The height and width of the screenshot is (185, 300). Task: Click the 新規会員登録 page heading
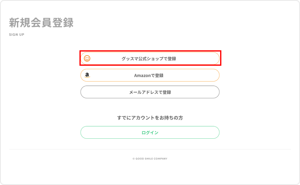tap(41, 23)
